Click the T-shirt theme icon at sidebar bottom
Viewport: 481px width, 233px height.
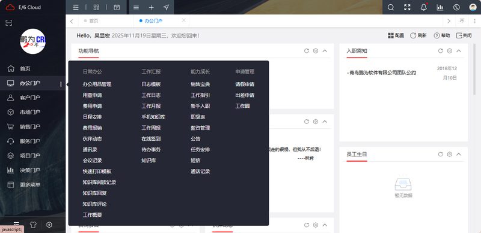33,225
